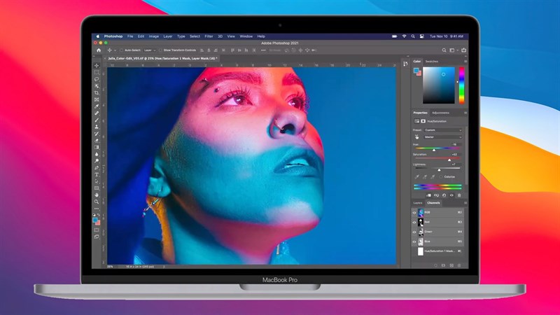Open more align options three dots

click(x=263, y=50)
